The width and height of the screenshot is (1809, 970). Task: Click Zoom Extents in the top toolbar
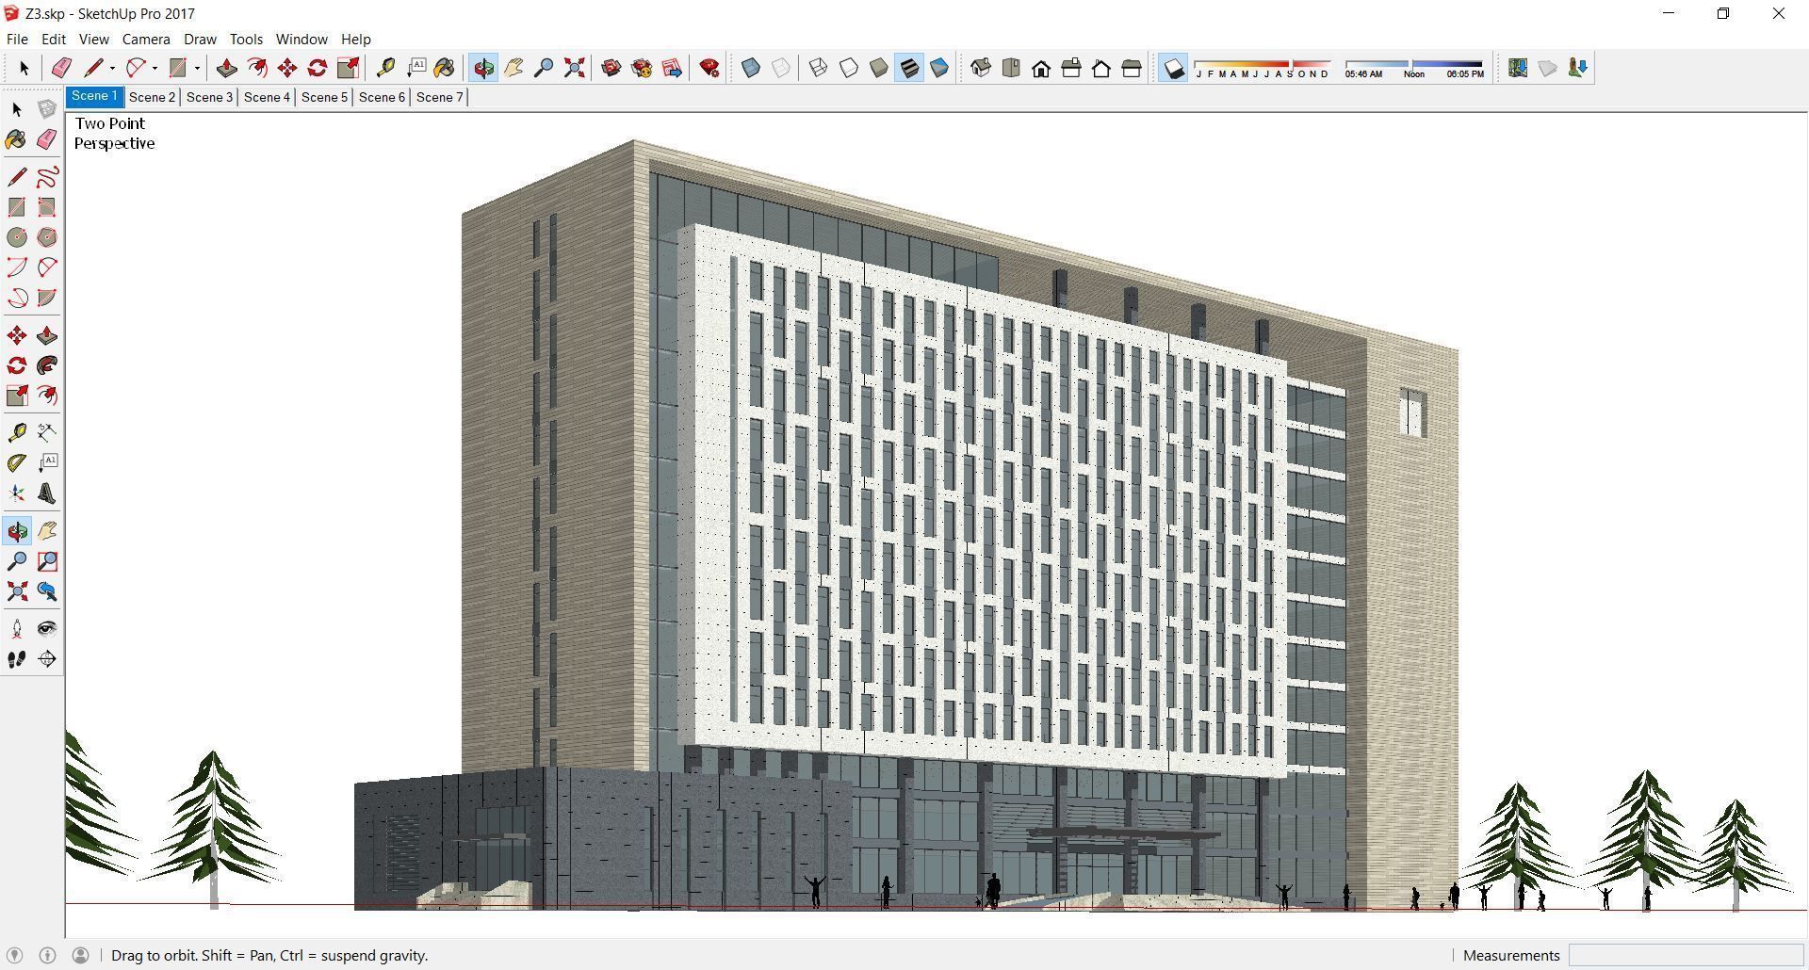[x=574, y=68]
